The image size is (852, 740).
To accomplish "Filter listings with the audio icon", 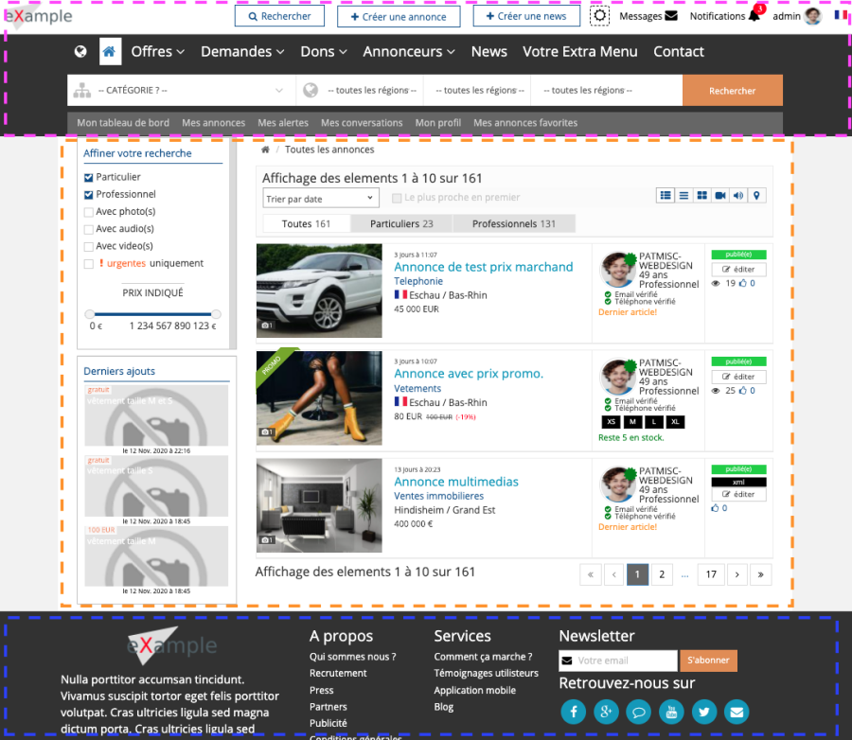I will click(x=737, y=195).
